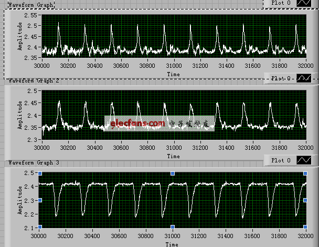This screenshot has height=247, width=319.
Task: Click the 2.2 Y-axis tick of Waveform Graph 3
Action: coord(29,214)
